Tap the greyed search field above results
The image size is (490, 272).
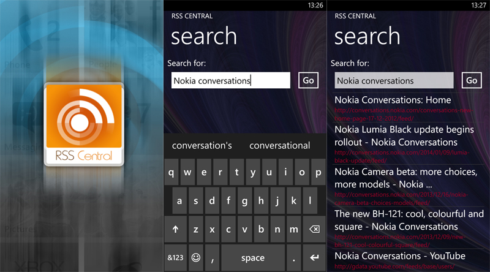click(394, 80)
